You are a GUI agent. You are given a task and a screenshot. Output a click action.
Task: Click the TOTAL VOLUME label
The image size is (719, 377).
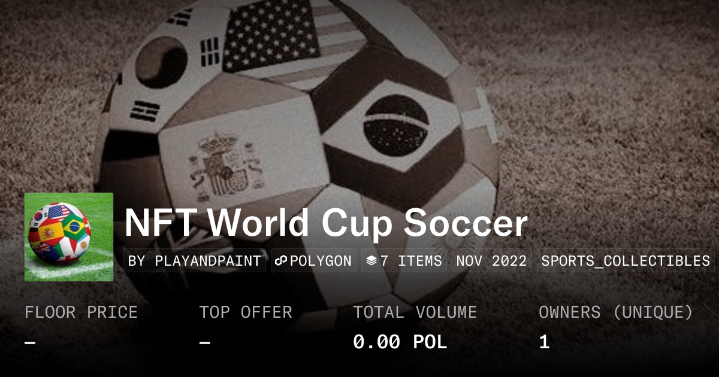(415, 312)
